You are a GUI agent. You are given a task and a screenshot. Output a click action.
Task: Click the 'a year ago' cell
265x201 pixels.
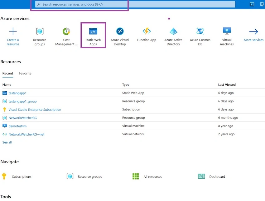coord(225,126)
